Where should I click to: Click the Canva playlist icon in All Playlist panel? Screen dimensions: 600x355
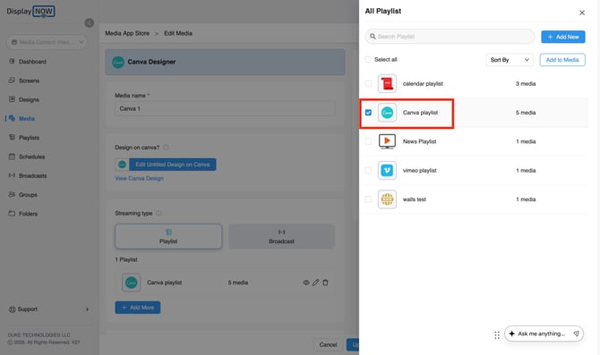pos(387,113)
